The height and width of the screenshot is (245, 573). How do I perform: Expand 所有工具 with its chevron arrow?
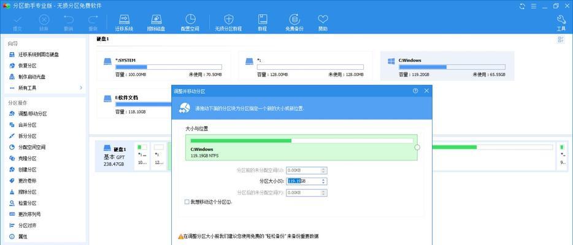pyautogui.click(x=81, y=88)
